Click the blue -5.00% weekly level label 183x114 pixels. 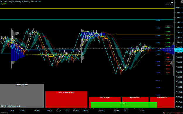click(158, 95)
